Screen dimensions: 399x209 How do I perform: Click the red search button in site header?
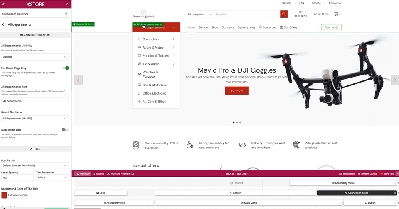tap(284, 14)
